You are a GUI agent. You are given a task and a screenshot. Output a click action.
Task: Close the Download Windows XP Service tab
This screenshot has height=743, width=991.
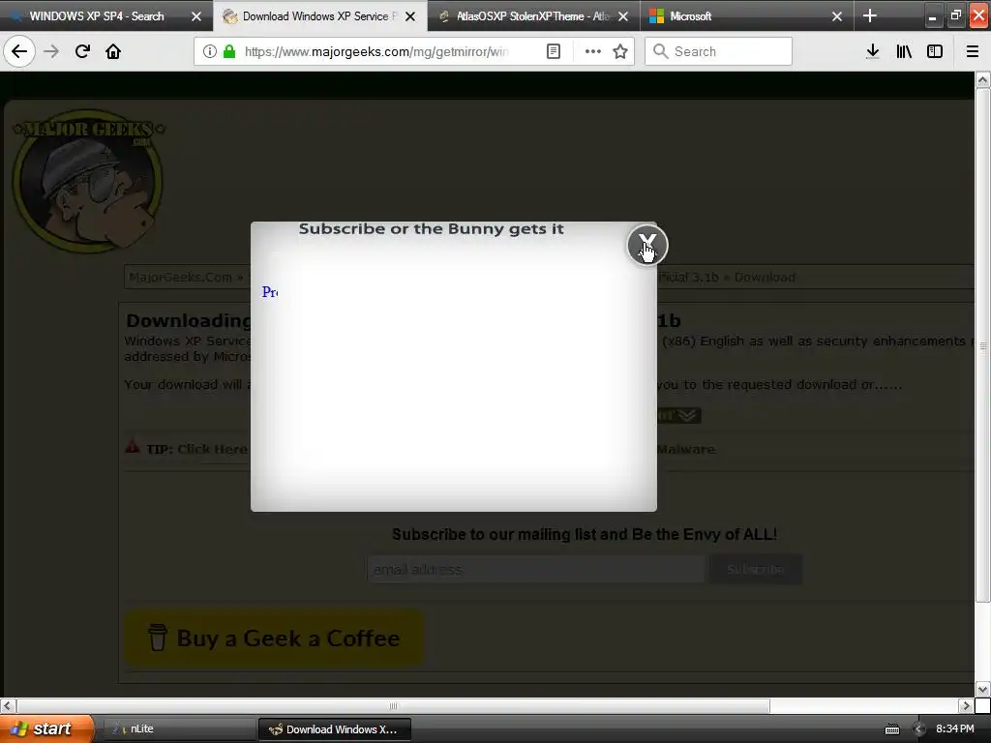click(410, 16)
